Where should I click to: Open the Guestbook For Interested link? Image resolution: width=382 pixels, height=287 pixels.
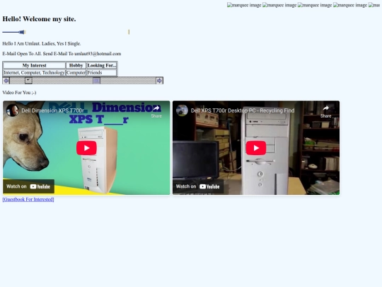28,199
